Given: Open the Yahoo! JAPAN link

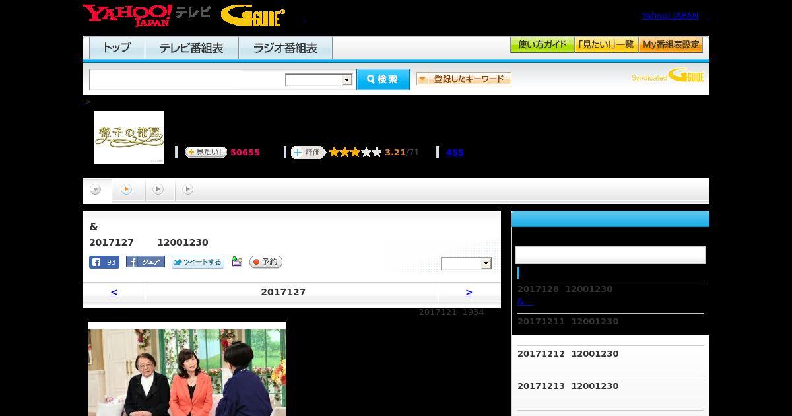Looking at the screenshot, I should point(670,16).
